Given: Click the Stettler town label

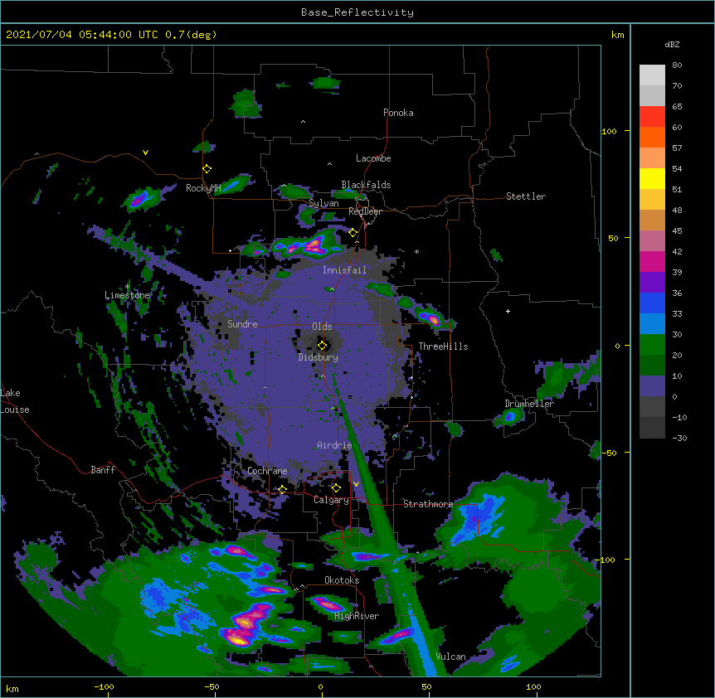Looking at the screenshot, I should [x=526, y=196].
